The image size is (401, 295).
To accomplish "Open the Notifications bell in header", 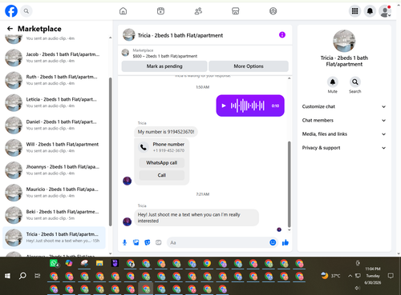I will click(370, 11).
